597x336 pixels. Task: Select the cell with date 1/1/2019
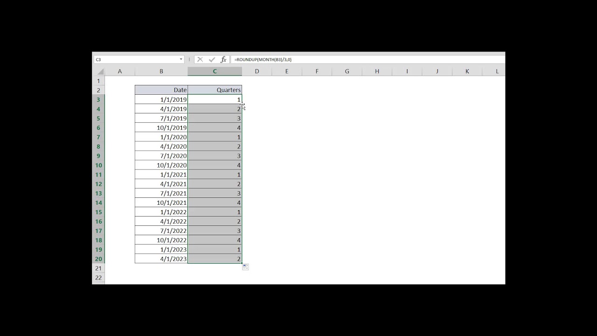point(161,99)
